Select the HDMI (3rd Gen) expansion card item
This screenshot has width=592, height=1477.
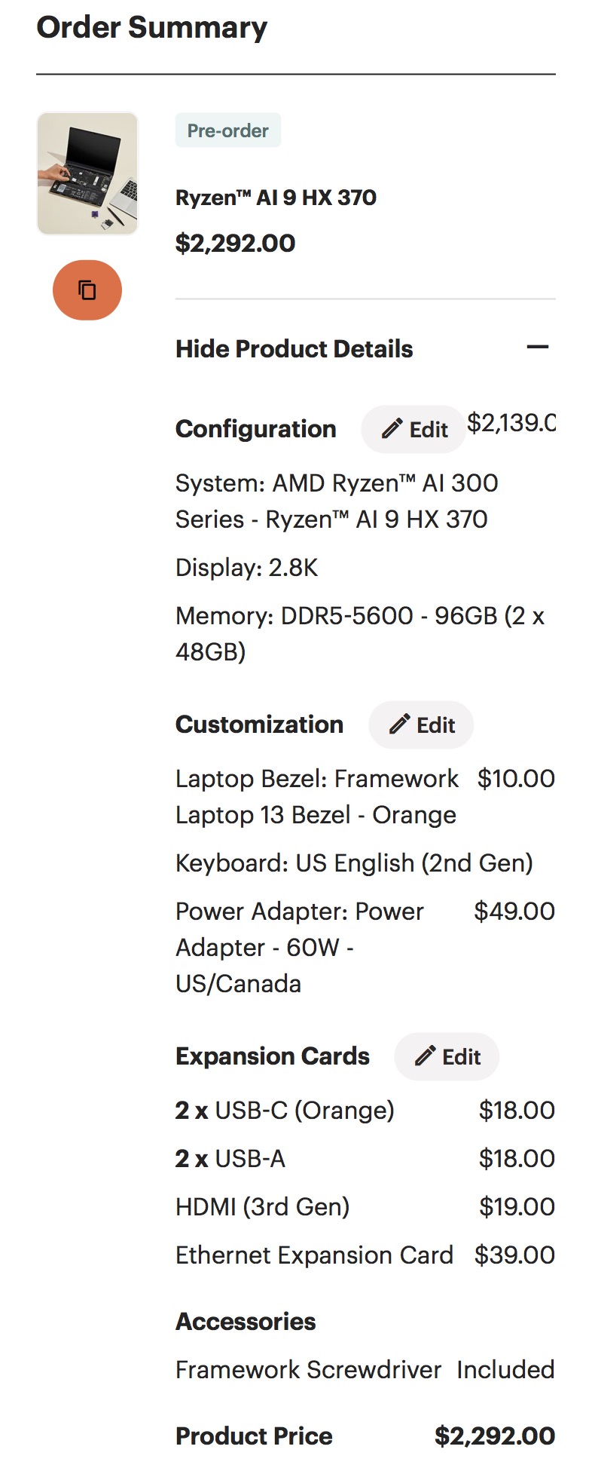click(x=262, y=1206)
